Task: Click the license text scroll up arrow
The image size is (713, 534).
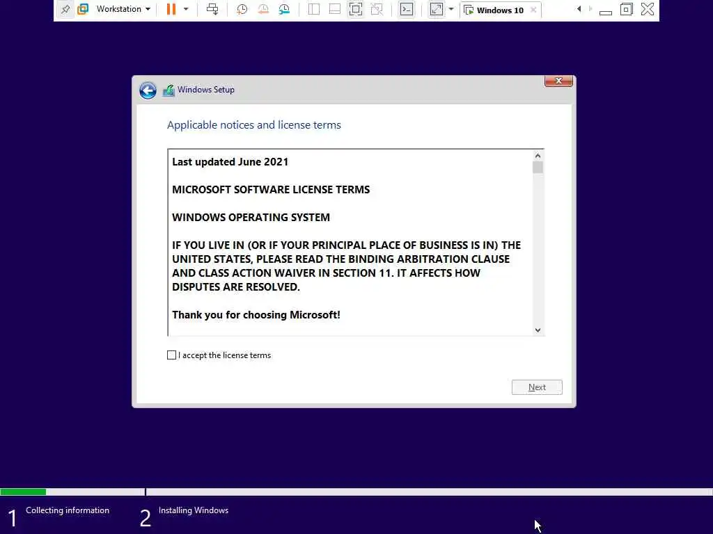Action: [x=538, y=156]
